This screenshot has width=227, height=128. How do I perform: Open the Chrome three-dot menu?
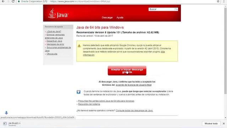pyautogui.click(x=224, y=1)
